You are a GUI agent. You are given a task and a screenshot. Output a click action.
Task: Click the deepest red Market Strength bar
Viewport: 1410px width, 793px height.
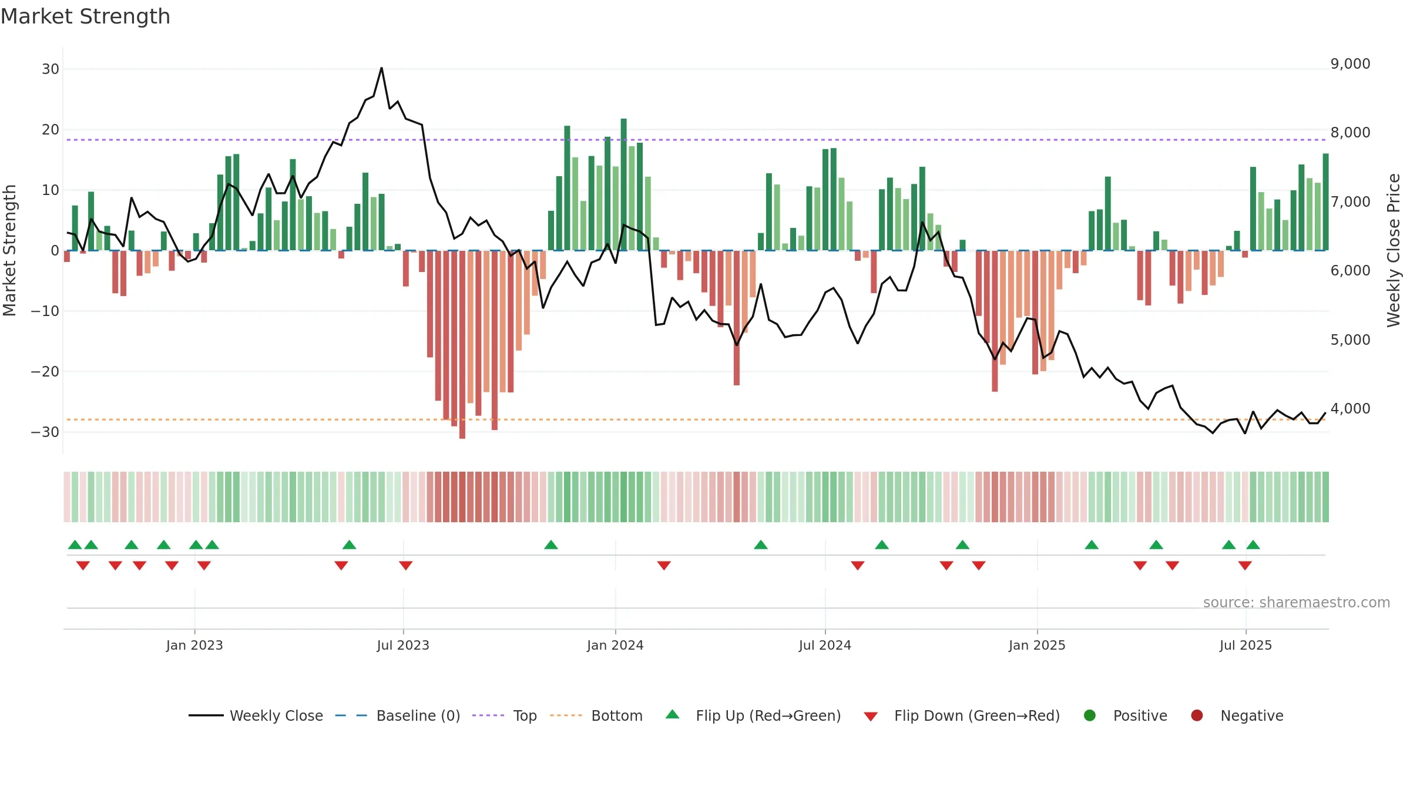coord(462,344)
